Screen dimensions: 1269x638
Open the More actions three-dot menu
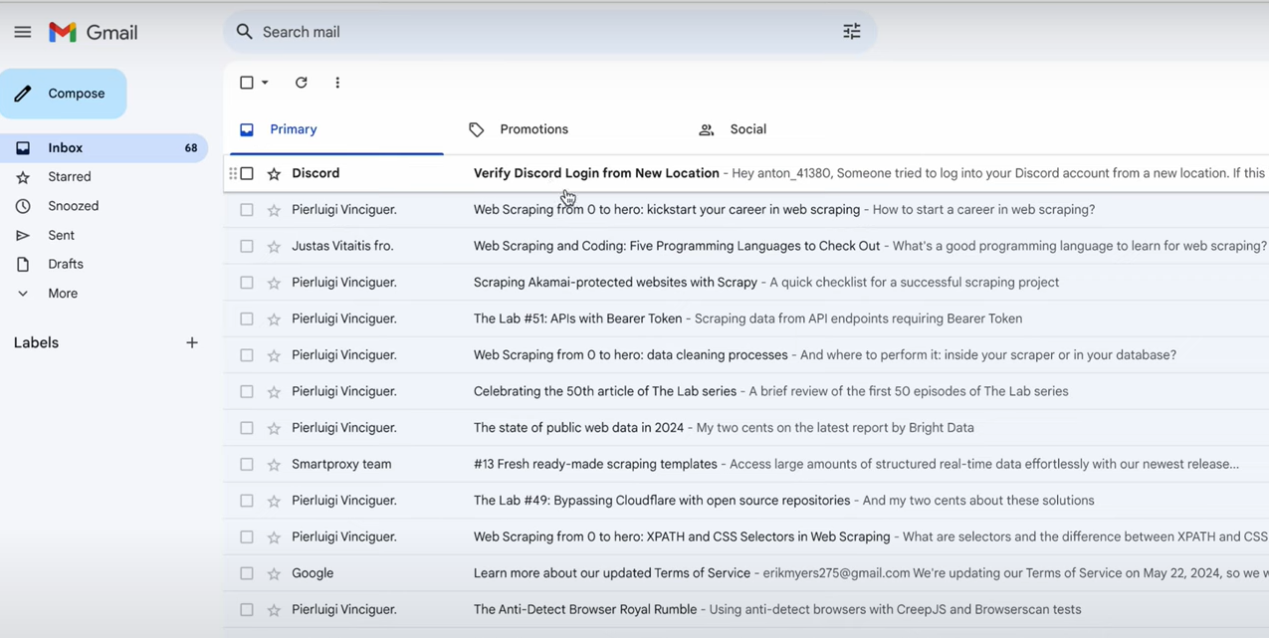tap(337, 83)
